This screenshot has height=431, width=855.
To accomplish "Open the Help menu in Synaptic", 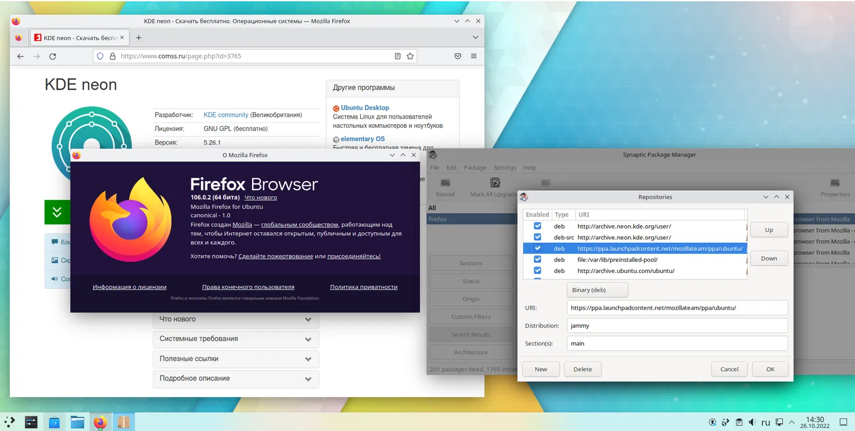I will [x=530, y=168].
